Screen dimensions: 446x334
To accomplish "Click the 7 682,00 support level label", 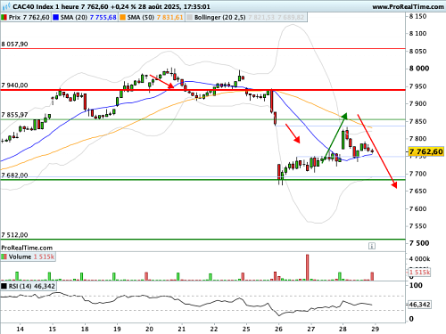I will (14, 175).
